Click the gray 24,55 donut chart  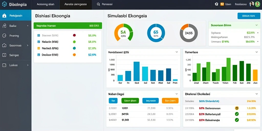(189, 33)
